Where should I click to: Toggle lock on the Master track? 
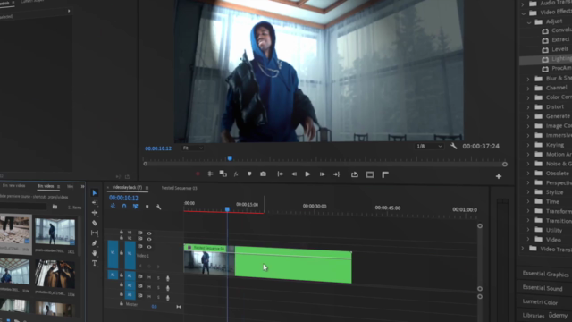(x=122, y=304)
